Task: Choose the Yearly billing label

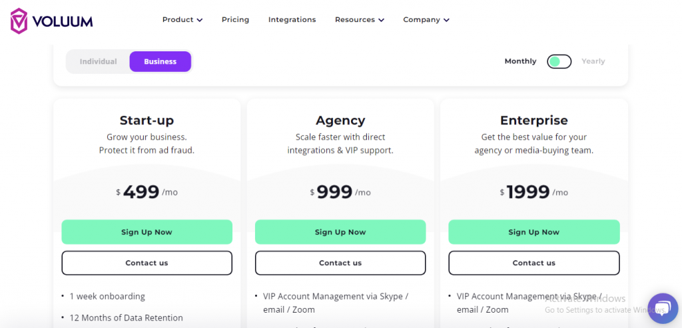Action: (x=593, y=61)
